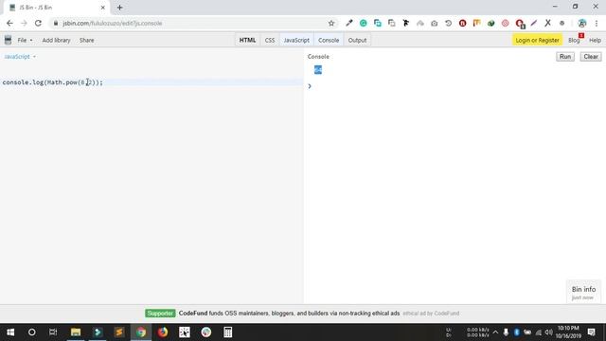Open the CodeFund ad text link
The width and height of the screenshot is (606, 341).
tap(289, 314)
